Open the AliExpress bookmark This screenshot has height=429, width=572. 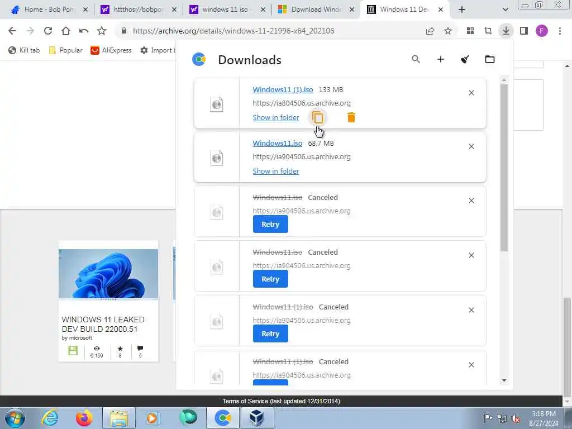point(111,50)
